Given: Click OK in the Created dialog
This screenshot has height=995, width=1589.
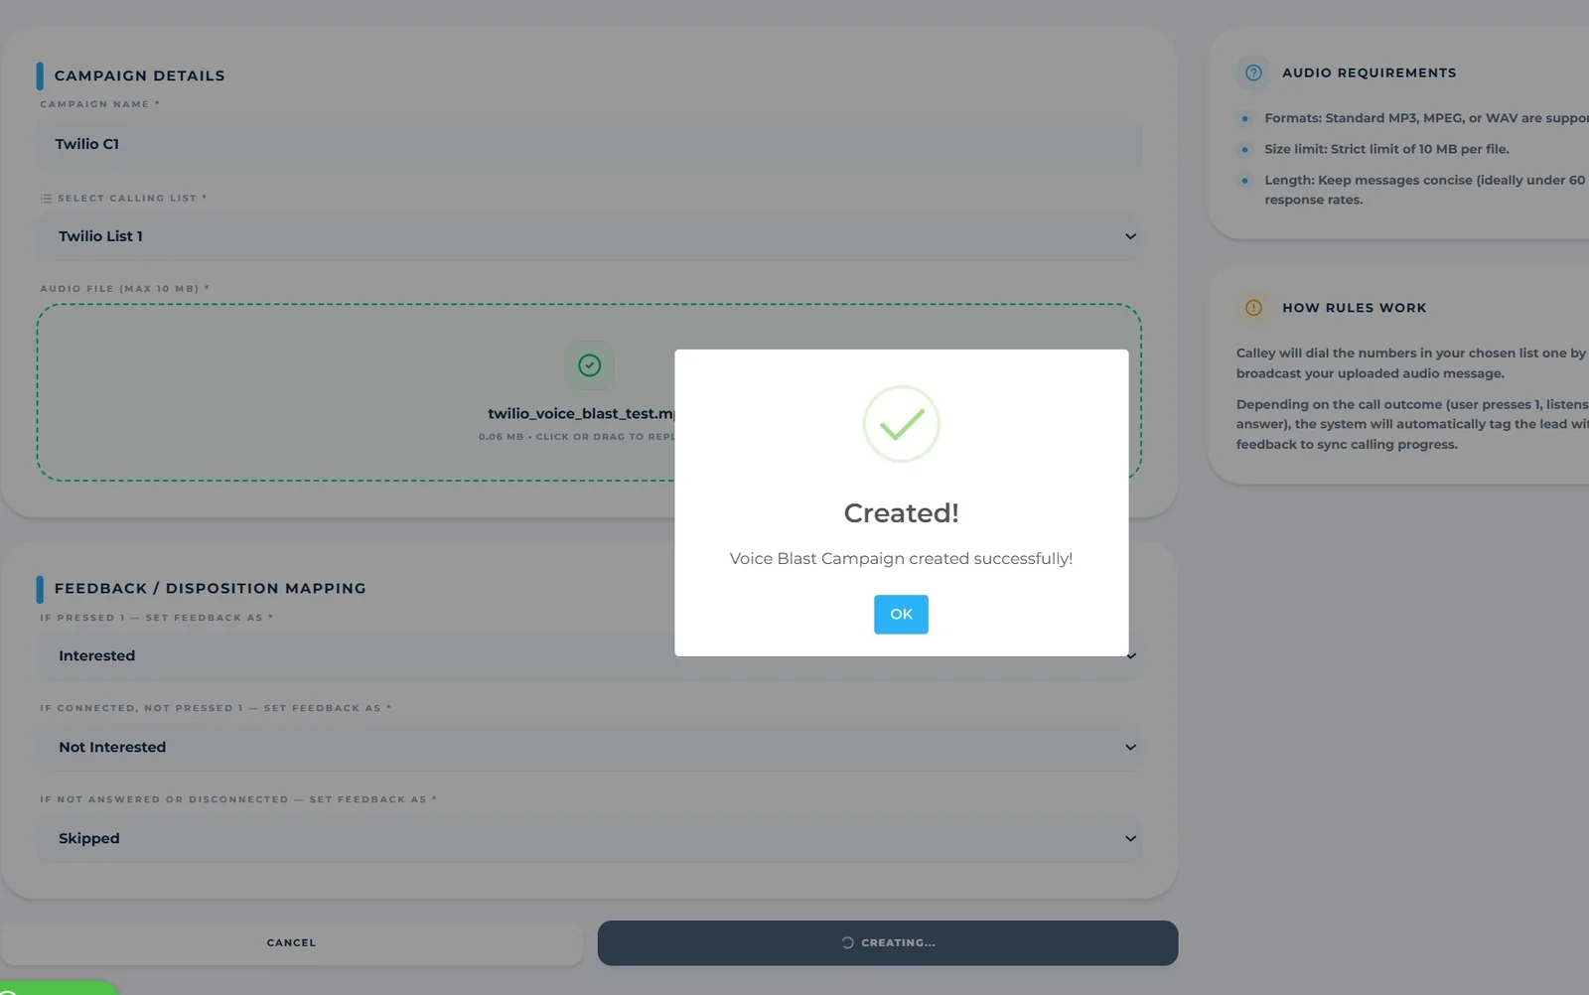Looking at the screenshot, I should pyautogui.click(x=901, y=614).
